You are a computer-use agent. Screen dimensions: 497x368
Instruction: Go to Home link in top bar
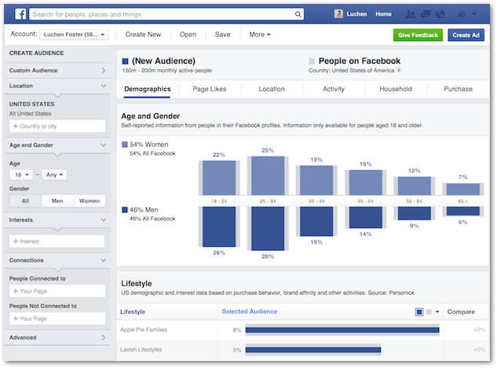383,14
